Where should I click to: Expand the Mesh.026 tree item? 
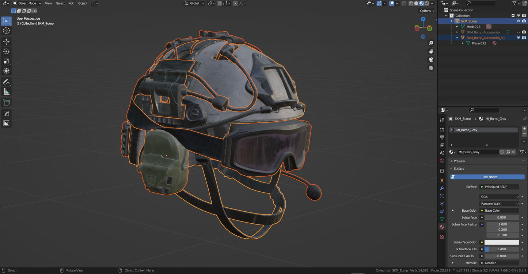pos(457,27)
